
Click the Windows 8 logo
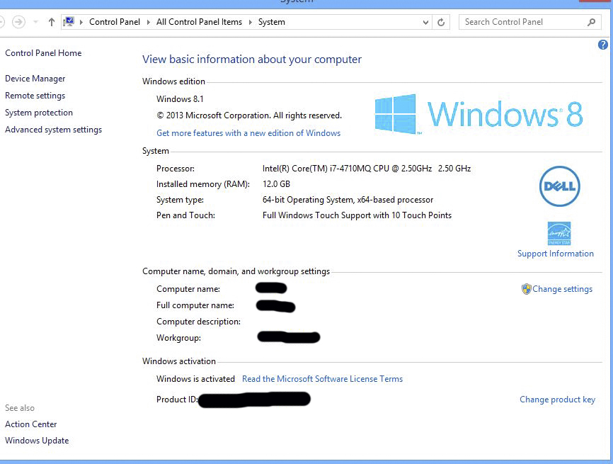[x=479, y=114]
